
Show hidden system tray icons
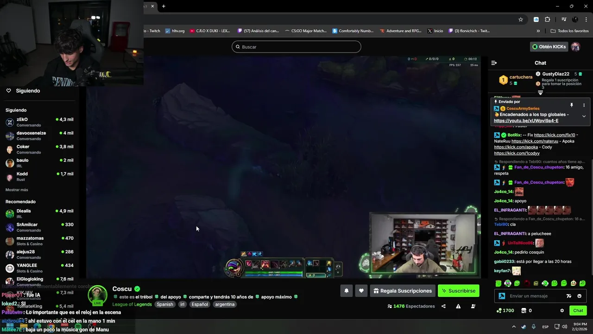(513, 327)
